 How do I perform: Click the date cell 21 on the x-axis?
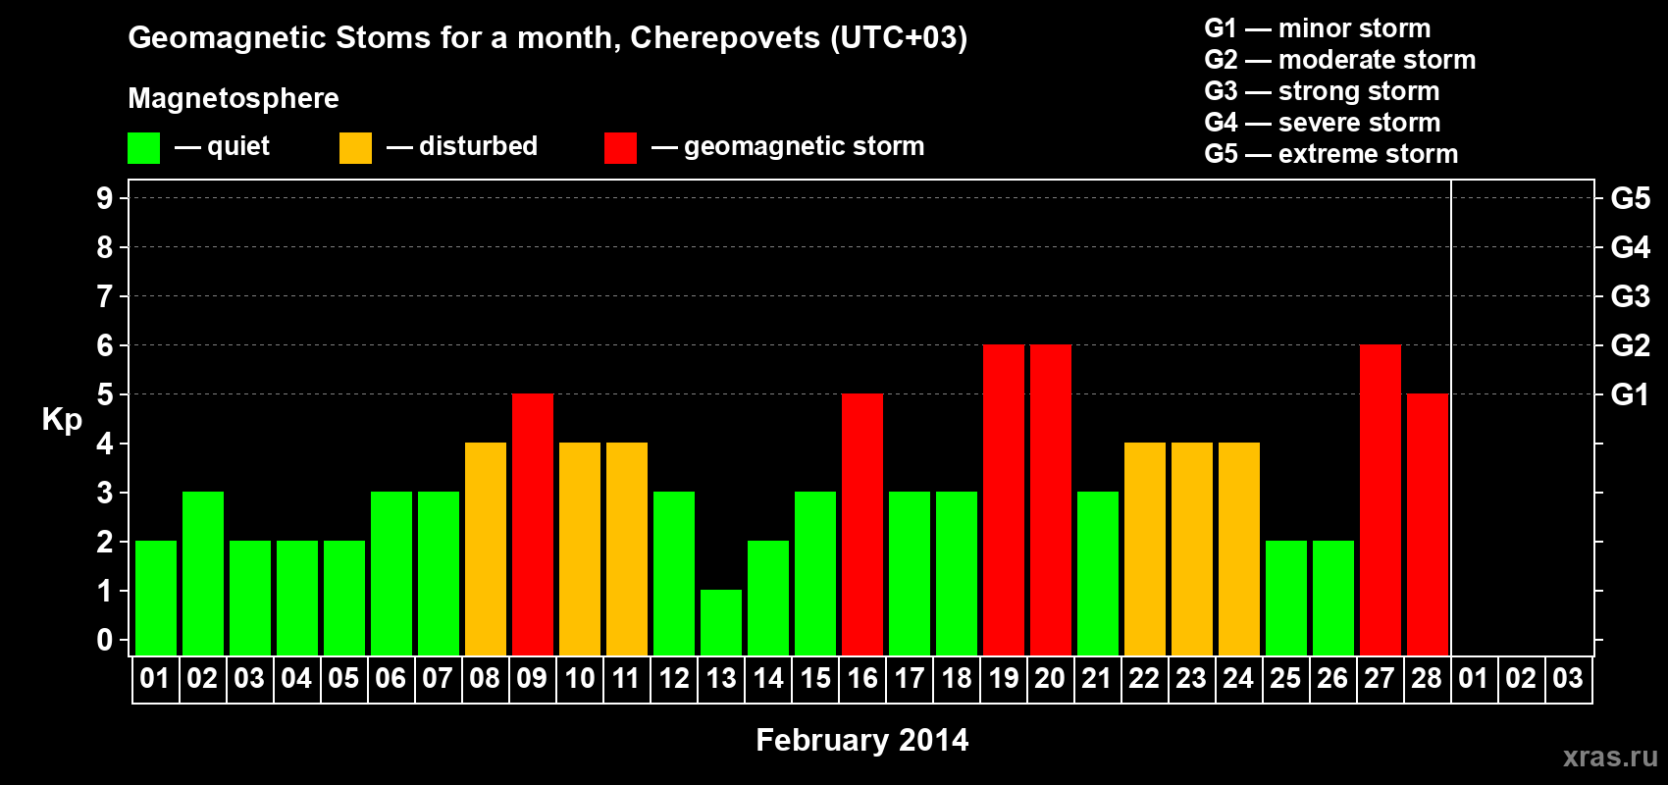pyautogui.click(x=1097, y=679)
